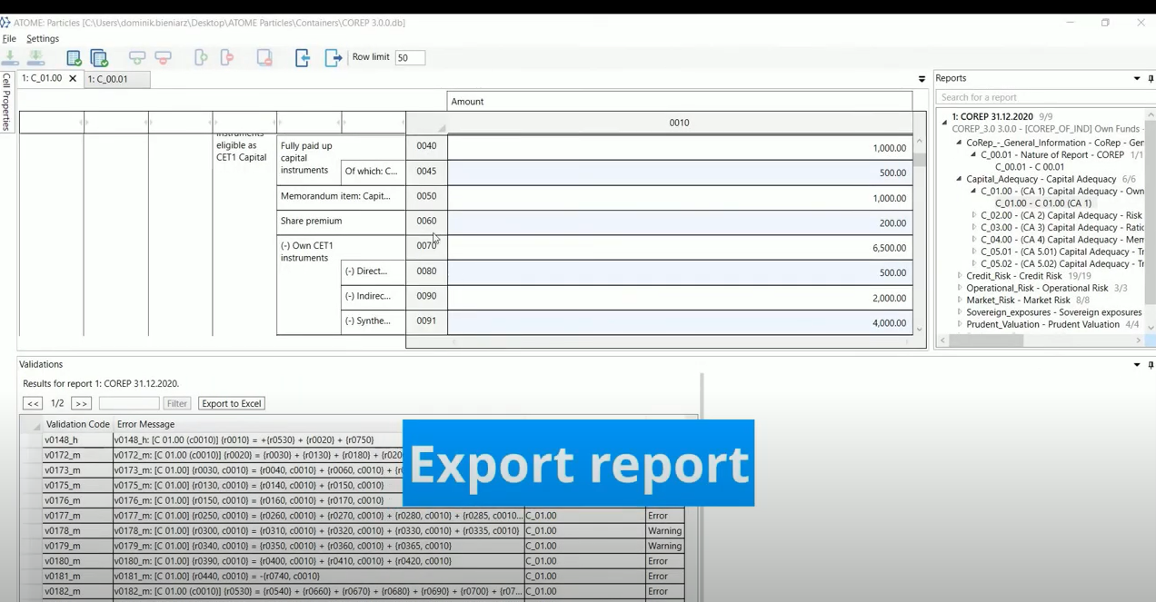Click the remove row toolbar icon
This screenshot has width=1156, height=602.
coord(164,58)
